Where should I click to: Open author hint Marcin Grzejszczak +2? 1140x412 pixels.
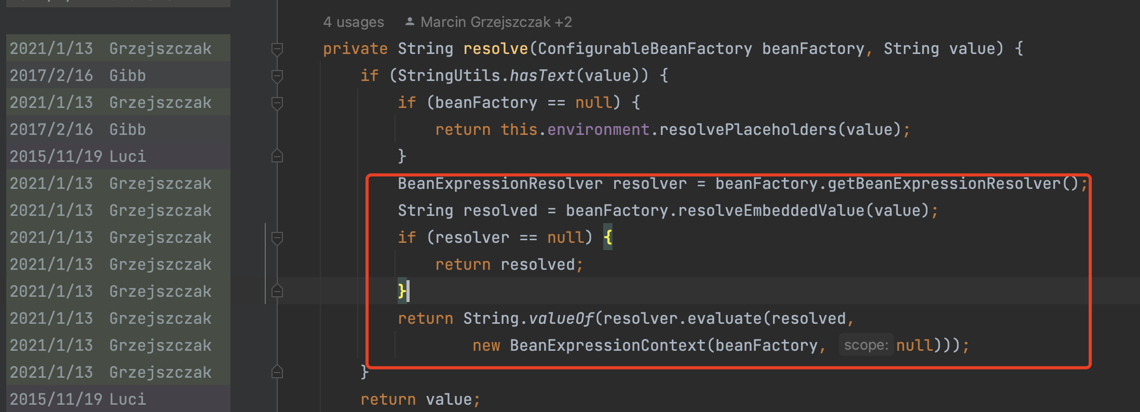(496, 22)
